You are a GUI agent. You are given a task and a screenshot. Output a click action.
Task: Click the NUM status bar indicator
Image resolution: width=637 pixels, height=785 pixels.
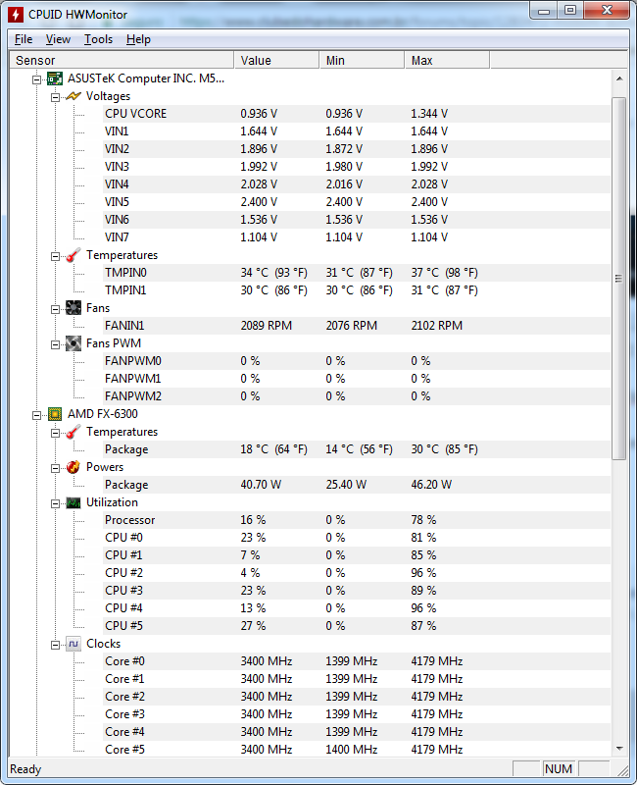tap(559, 769)
